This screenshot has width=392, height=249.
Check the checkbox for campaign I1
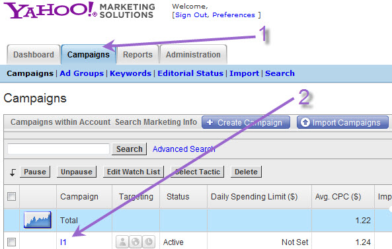(x=11, y=242)
